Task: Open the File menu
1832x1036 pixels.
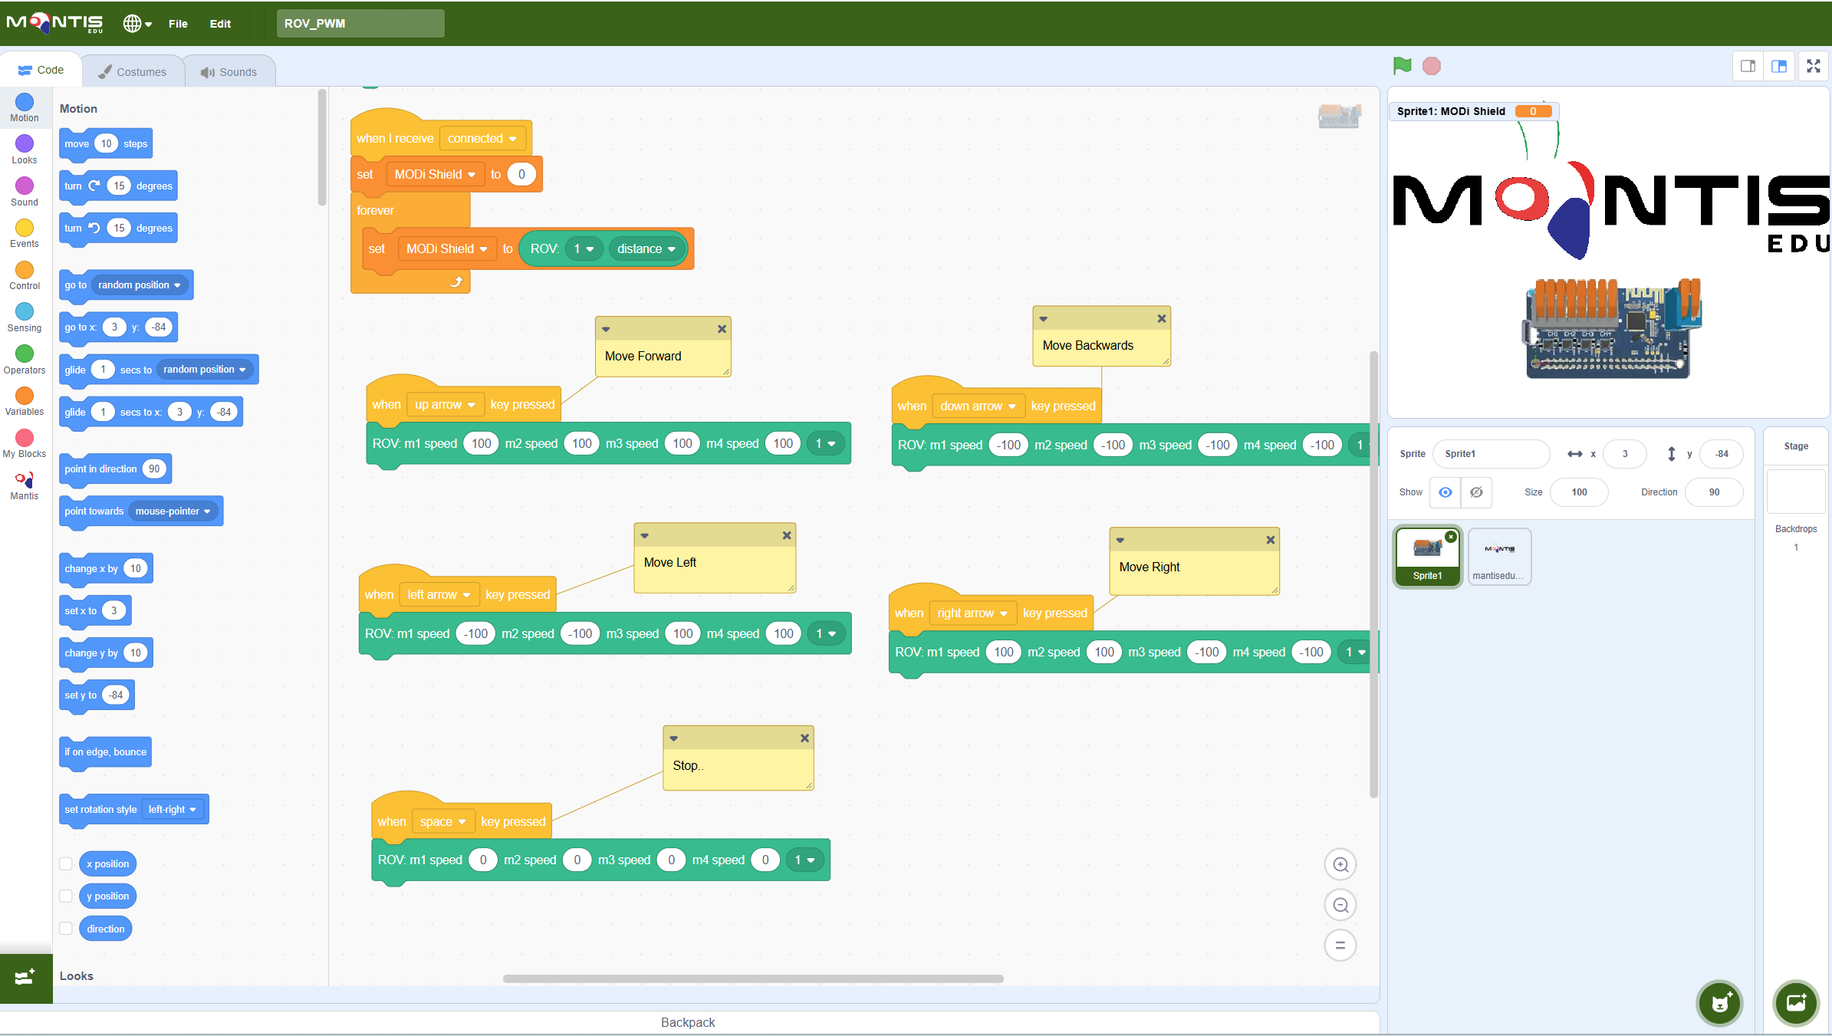Action: [178, 24]
